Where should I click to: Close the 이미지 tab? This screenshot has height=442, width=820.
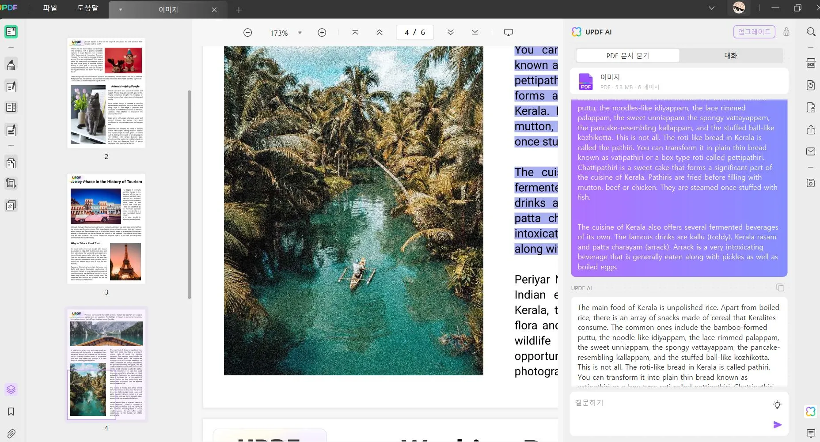tap(214, 10)
